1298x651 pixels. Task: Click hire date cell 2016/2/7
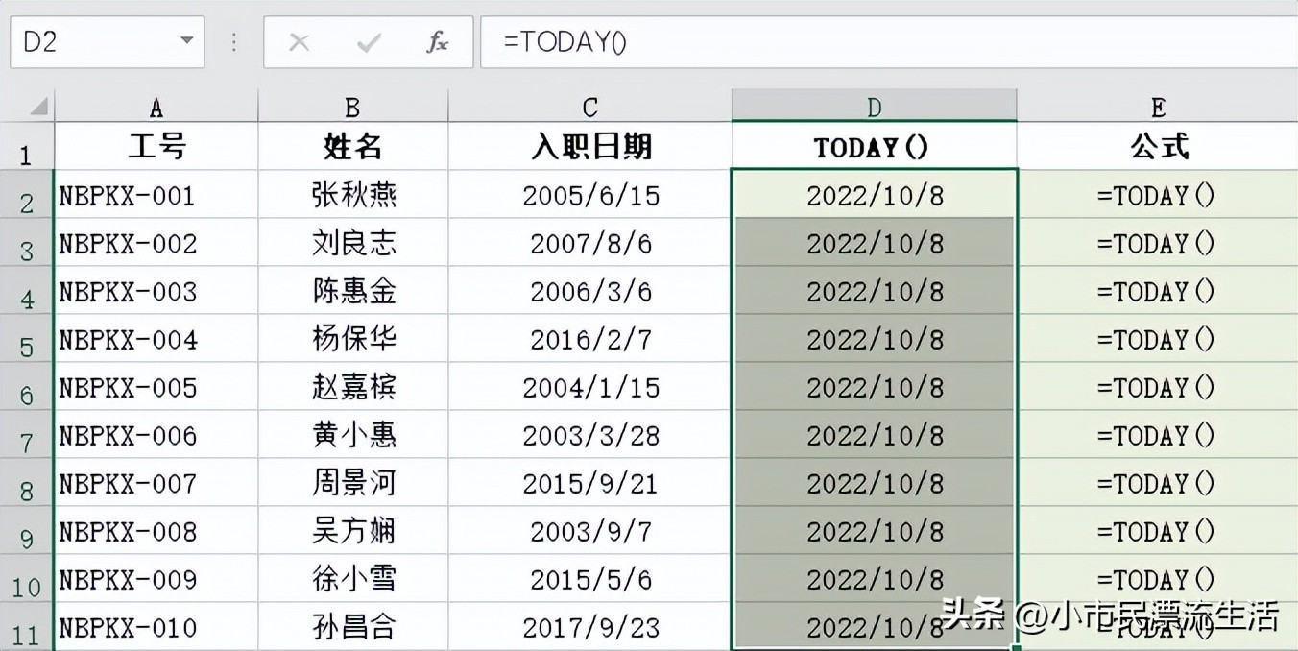click(589, 340)
